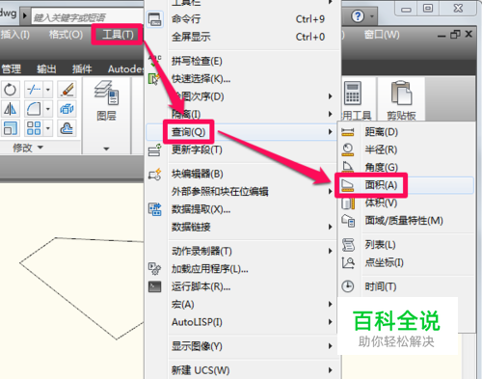
Task: Open the 工具(T) menu
Action: 118,35
